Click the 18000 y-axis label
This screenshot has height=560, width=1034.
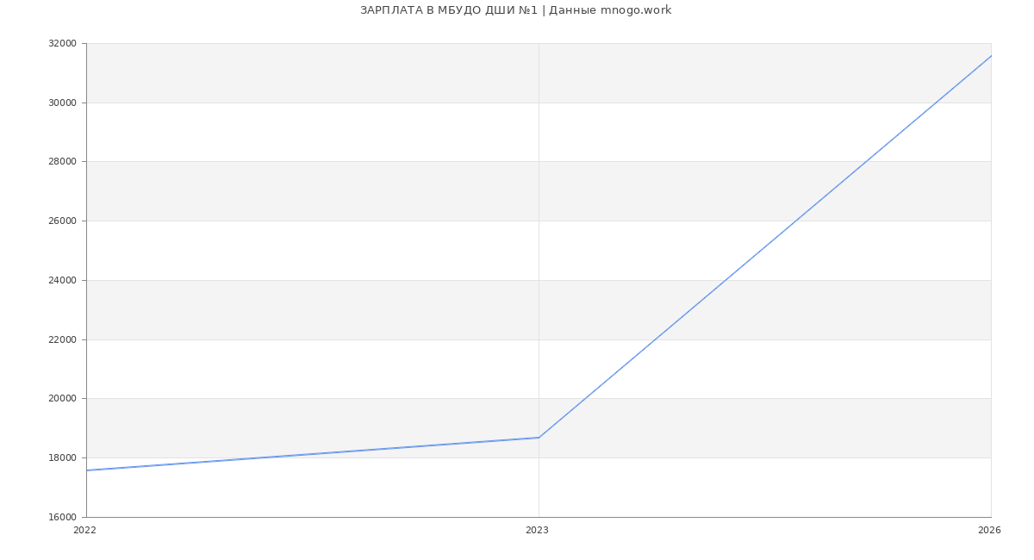(61, 457)
